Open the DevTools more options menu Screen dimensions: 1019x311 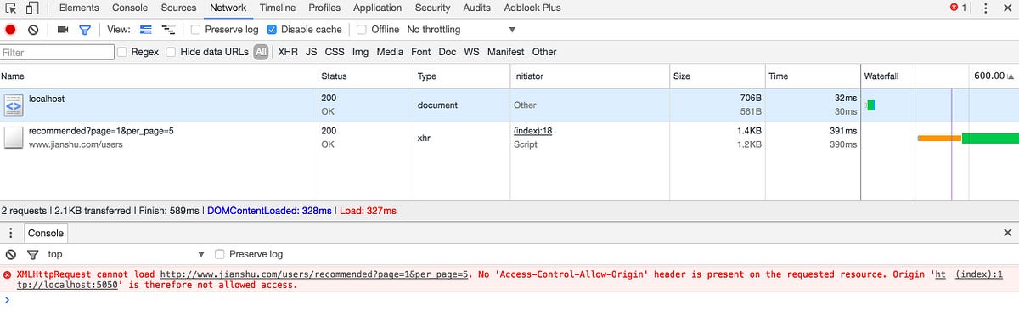(985, 8)
